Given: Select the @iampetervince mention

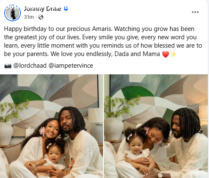Looking at the screenshot, I should [x=71, y=66].
